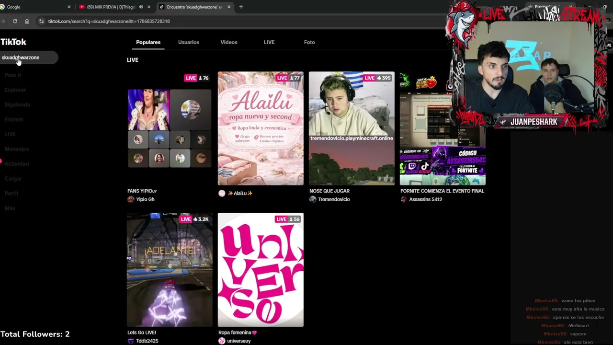Click the Tddb2425 profile avatar

click(x=131, y=341)
